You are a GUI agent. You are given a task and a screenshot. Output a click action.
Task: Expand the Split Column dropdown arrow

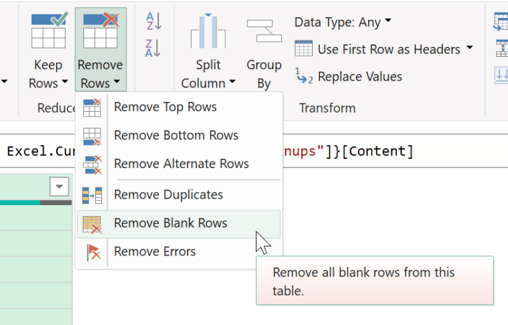pyautogui.click(x=232, y=81)
